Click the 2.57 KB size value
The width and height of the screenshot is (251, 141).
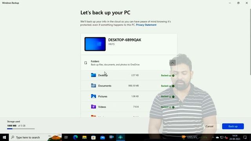coord(135,75)
